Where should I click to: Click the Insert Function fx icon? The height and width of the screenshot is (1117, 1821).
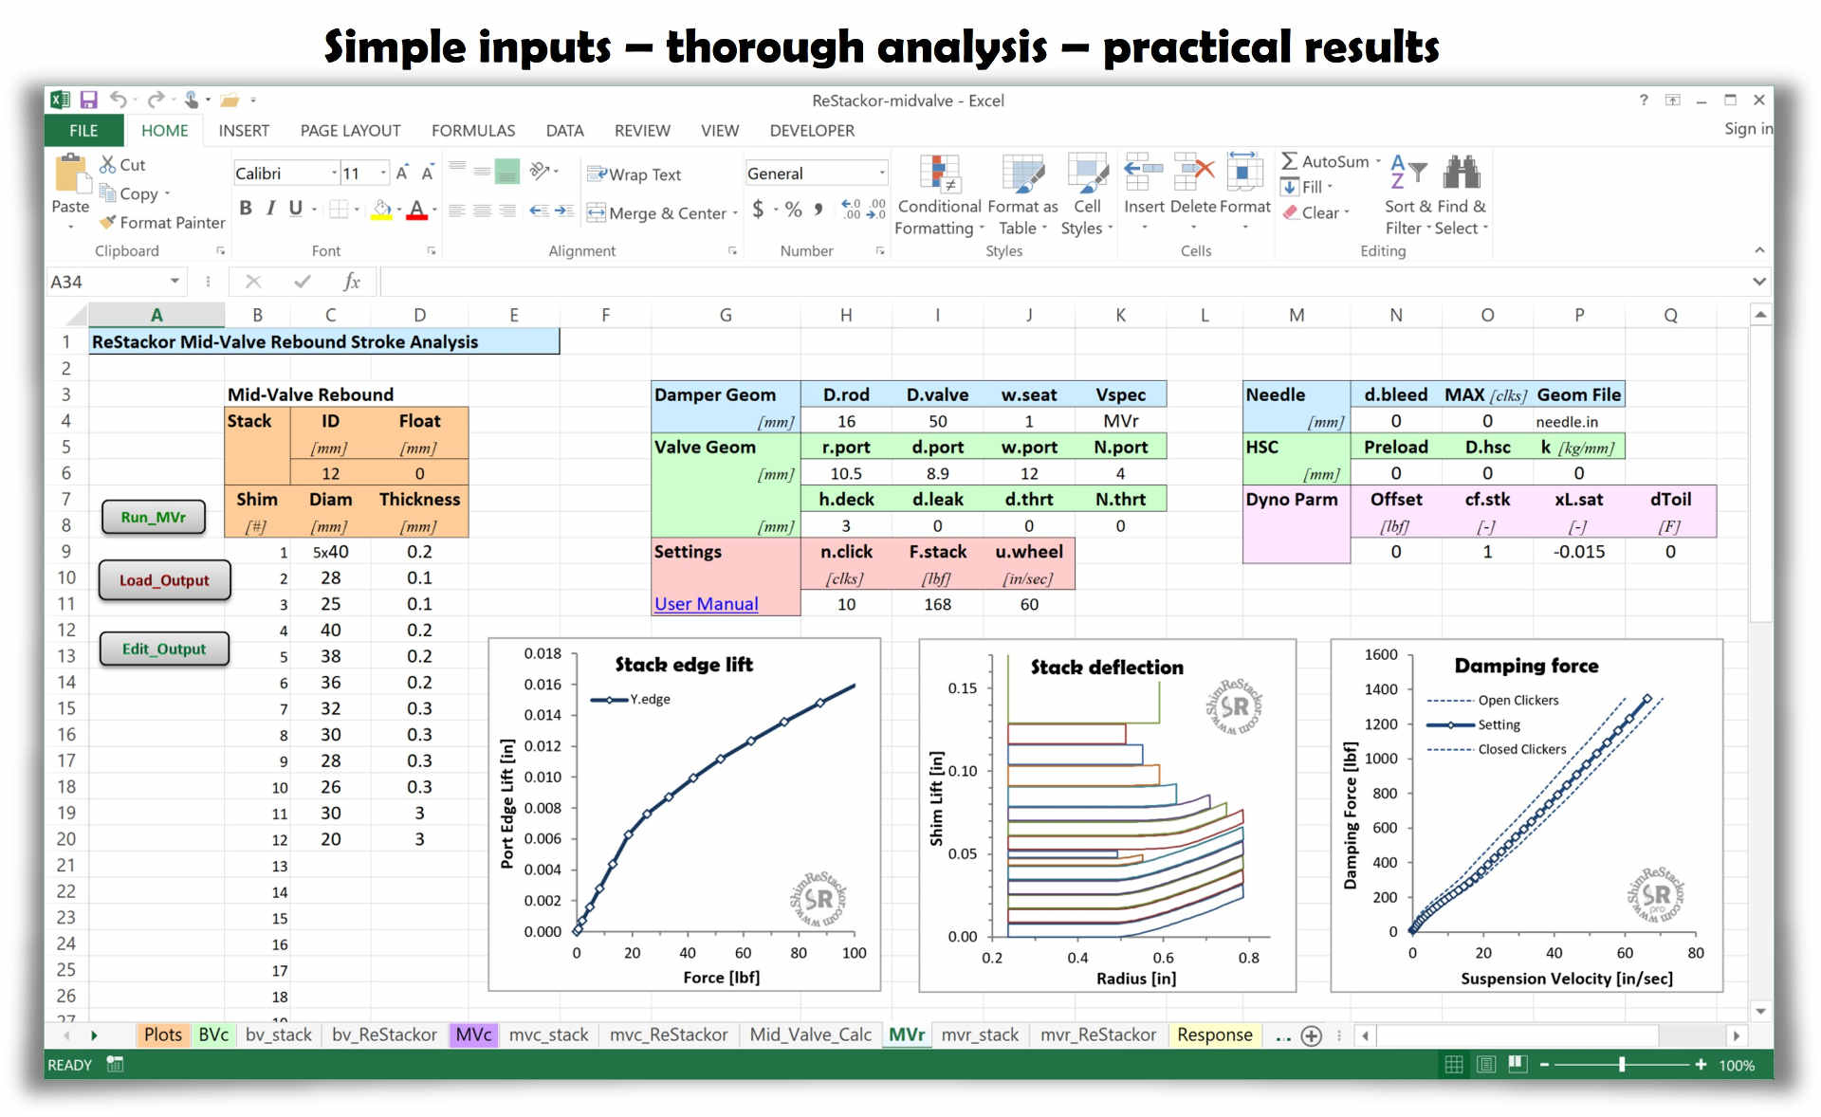click(x=351, y=282)
